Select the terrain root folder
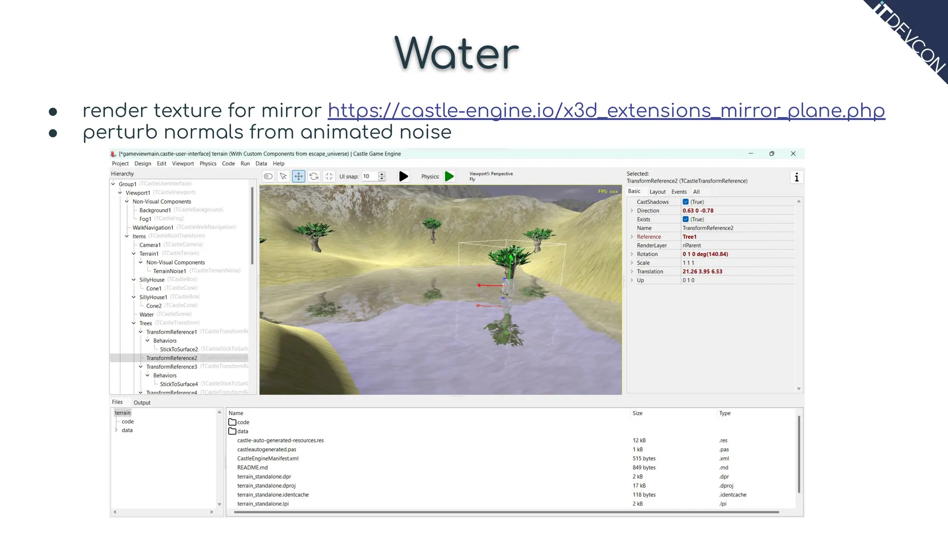The width and height of the screenshot is (948, 533). click(123, 413)
